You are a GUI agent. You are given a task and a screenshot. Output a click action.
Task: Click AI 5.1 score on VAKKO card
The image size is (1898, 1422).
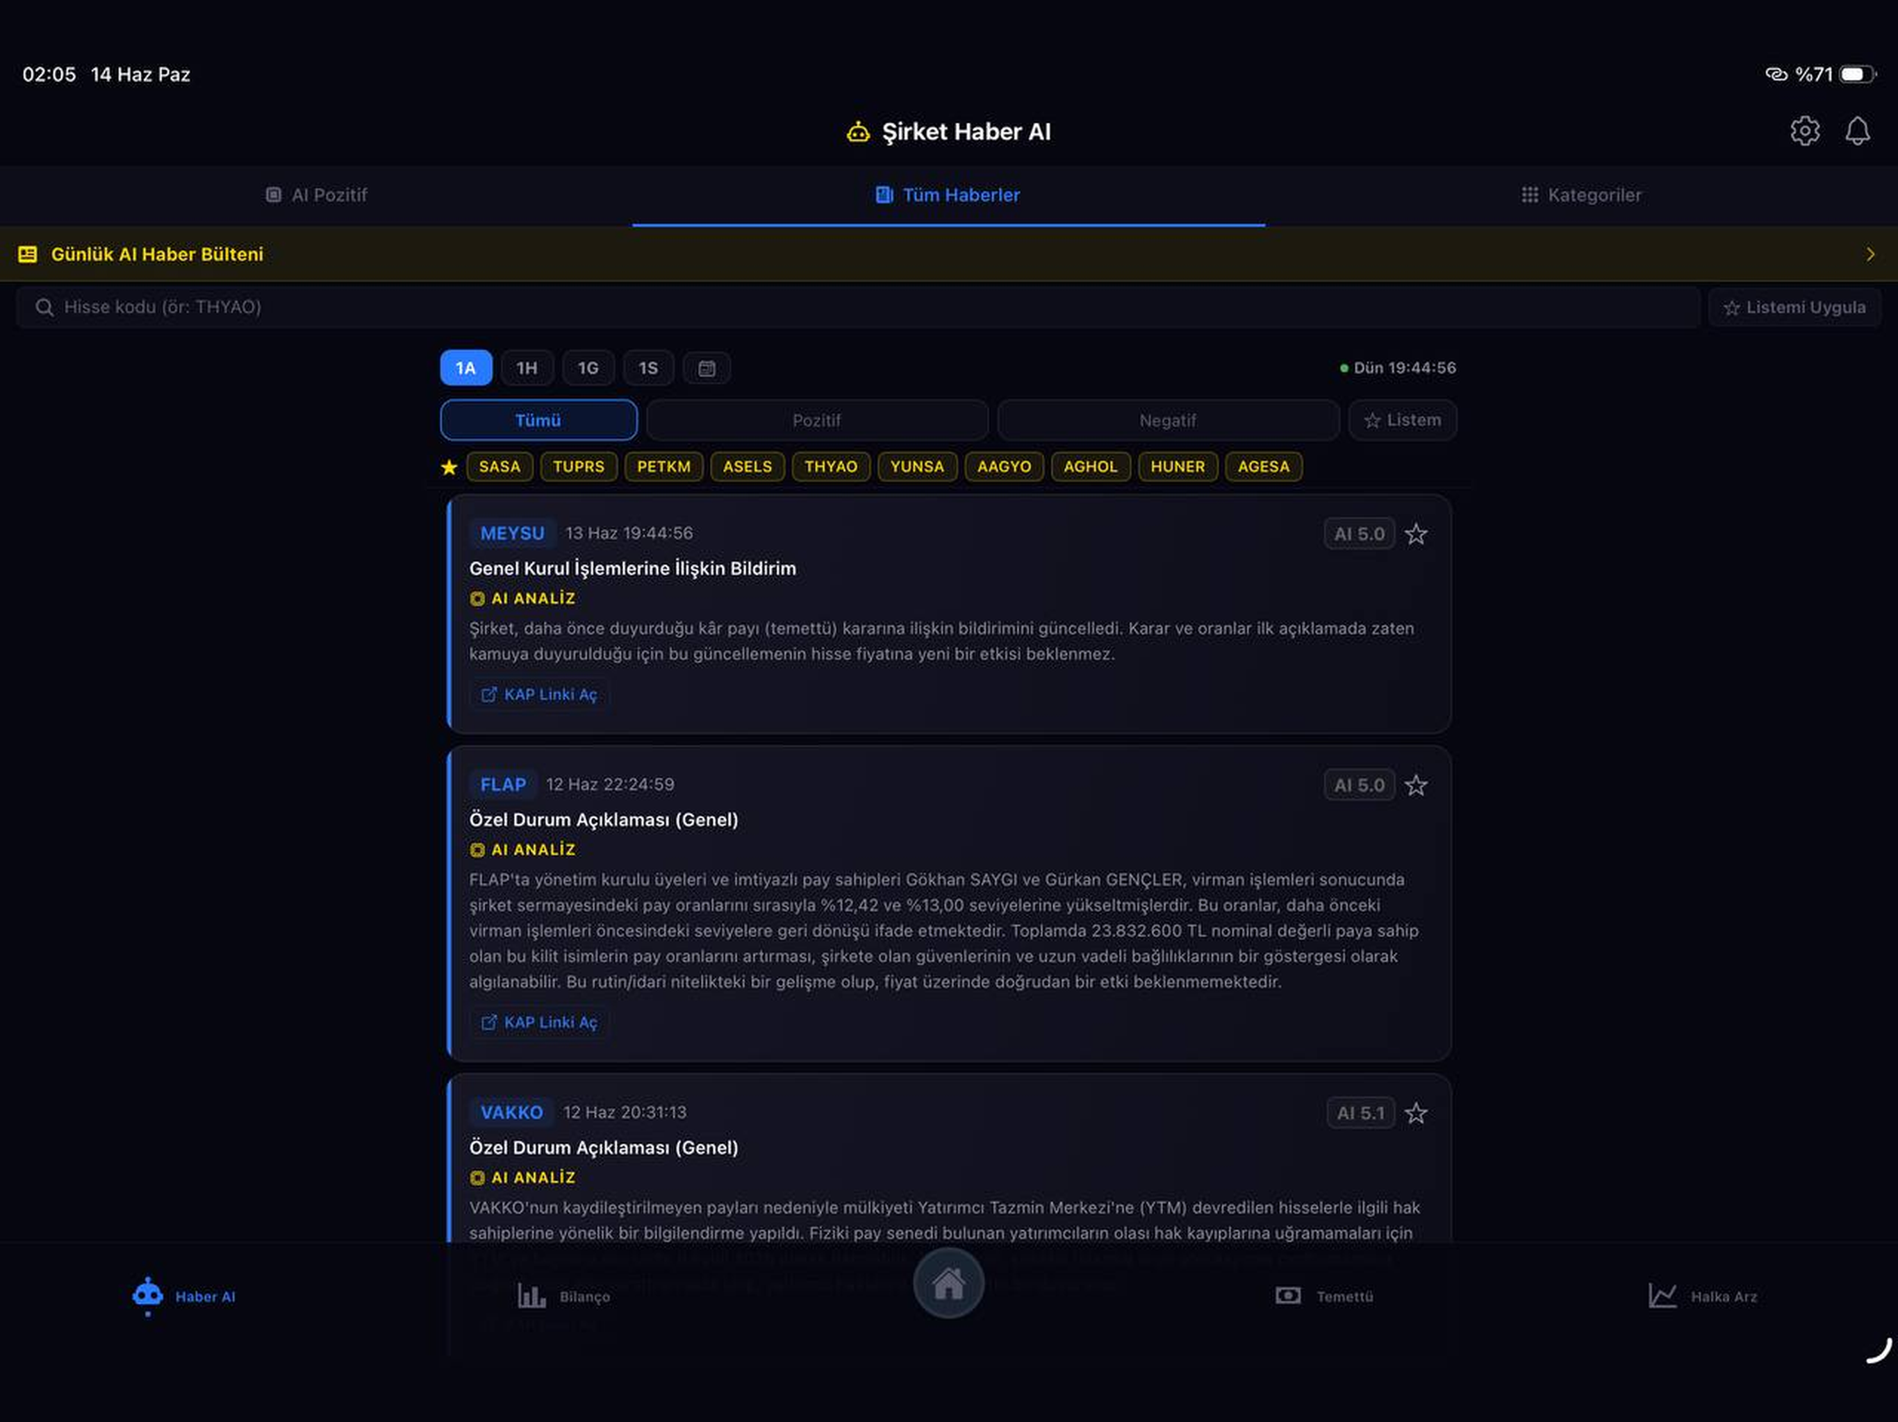(1361, 1113)
